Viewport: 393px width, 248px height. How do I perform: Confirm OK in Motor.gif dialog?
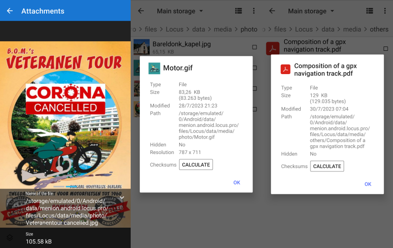click(237, 183)
